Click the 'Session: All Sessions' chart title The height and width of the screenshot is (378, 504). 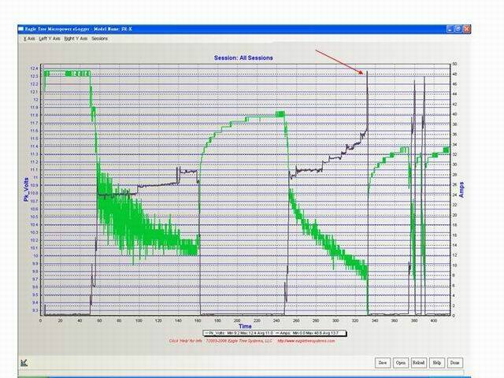pyautogui.click(x=243, y=57)
